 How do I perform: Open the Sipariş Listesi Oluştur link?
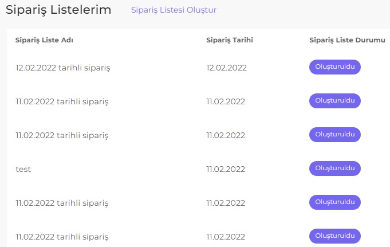(174, 10)
